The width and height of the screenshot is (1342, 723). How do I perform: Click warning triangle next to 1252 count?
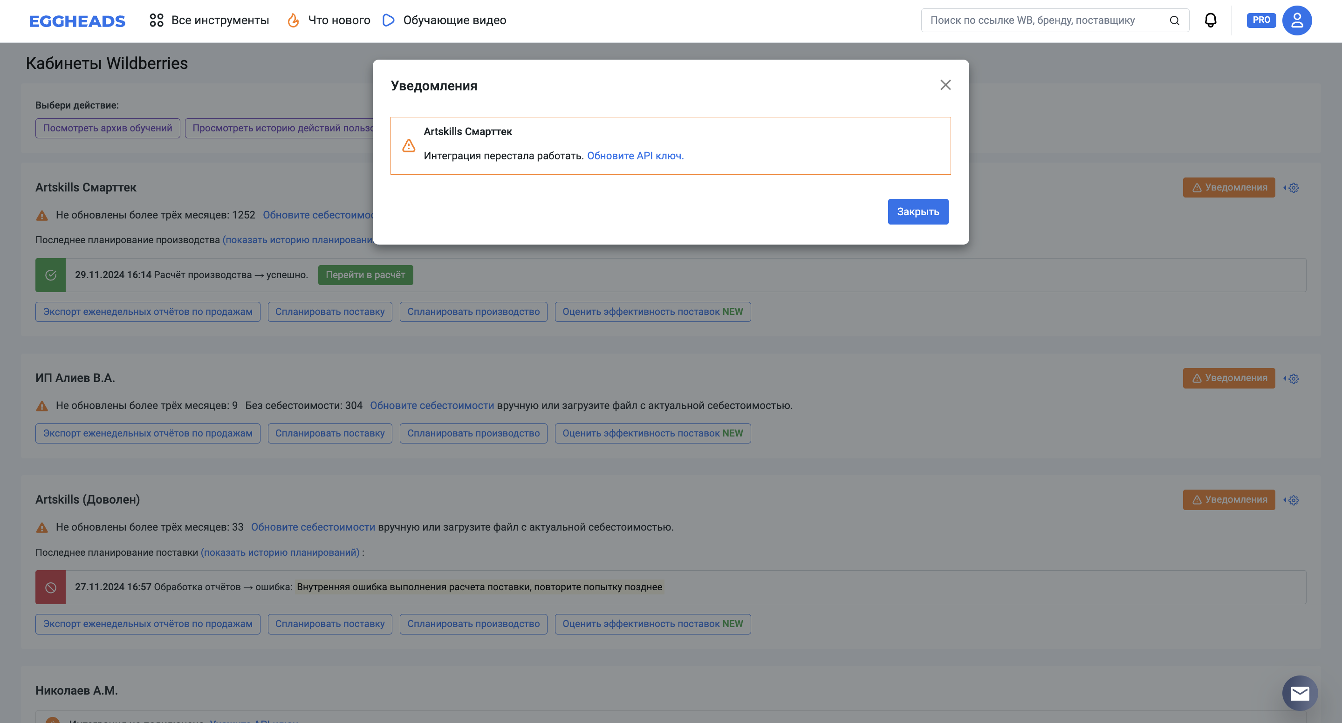click(x=41, y=216)
